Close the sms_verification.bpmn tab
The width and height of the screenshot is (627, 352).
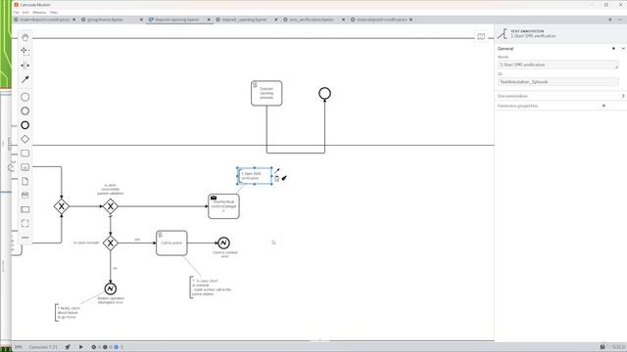tap(343, 20)
